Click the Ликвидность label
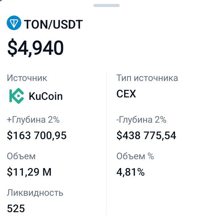The height and width of the screenshot is (221, 211). (35, 193)
